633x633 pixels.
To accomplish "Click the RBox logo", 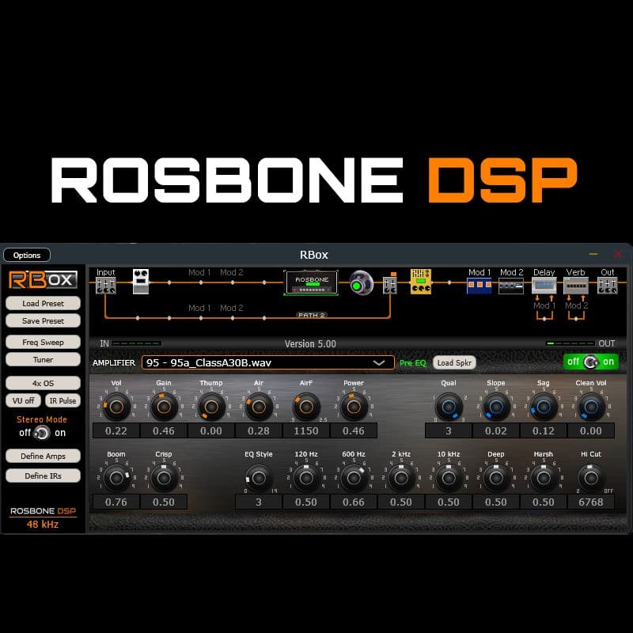I will [43, 280].
